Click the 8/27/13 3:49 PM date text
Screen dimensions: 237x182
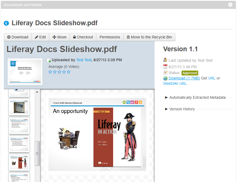[x=183, y=67]
